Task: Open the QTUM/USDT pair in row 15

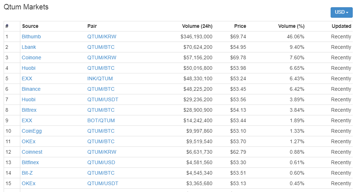Action: [x=103, y=183]
